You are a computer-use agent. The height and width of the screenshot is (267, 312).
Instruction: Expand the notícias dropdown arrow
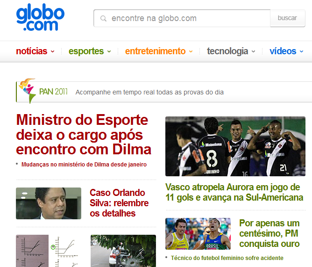coord(52,51)
